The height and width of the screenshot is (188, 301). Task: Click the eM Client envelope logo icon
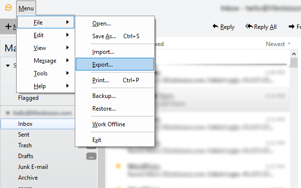click(8, 8)
